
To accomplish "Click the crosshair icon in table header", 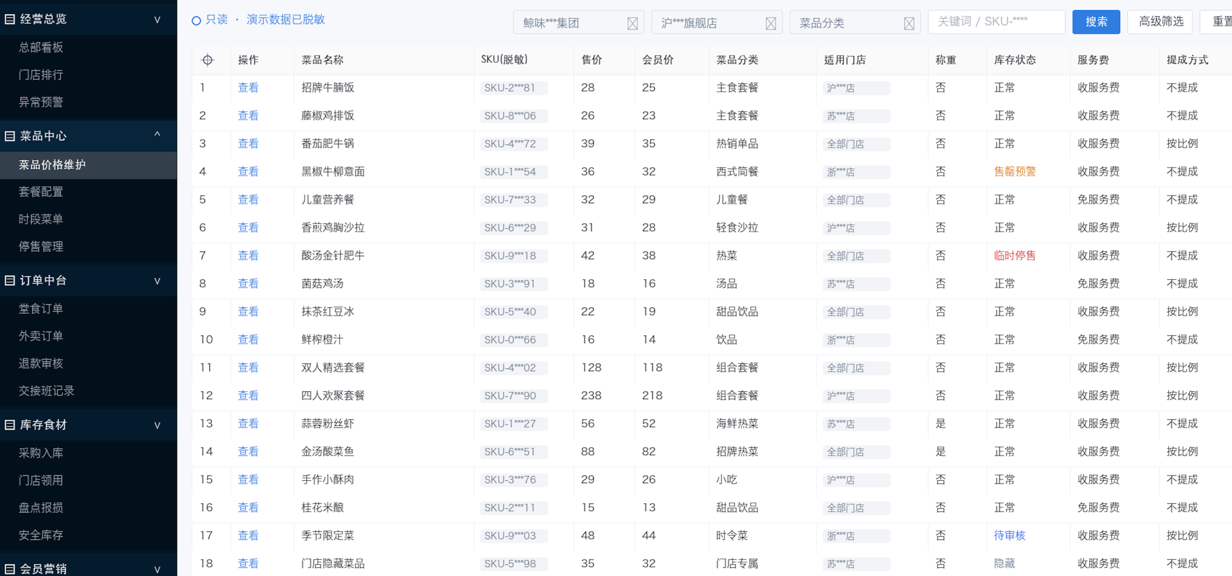I will click(x=207, y=60).
